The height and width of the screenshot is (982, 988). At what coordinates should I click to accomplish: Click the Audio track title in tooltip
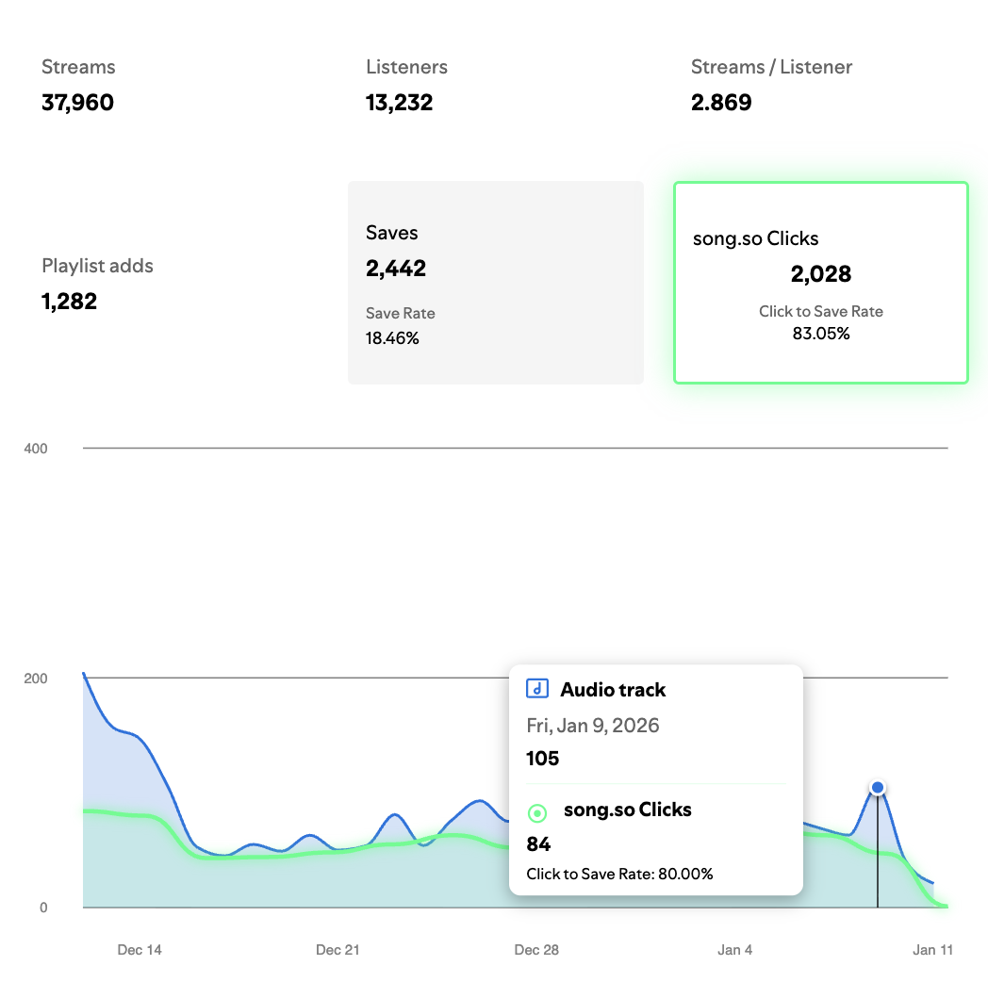[x=613, y=690]
